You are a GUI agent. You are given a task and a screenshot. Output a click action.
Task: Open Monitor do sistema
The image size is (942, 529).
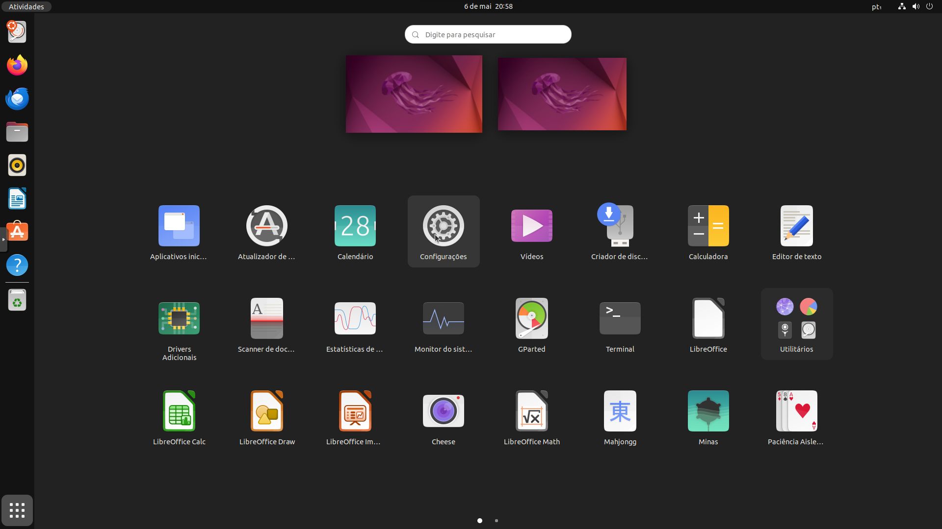tap(443, 319)
